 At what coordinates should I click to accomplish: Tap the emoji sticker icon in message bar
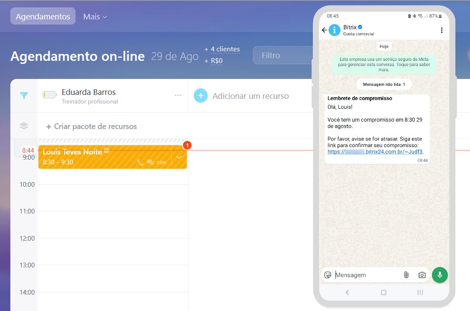click(x=328, y=275)
